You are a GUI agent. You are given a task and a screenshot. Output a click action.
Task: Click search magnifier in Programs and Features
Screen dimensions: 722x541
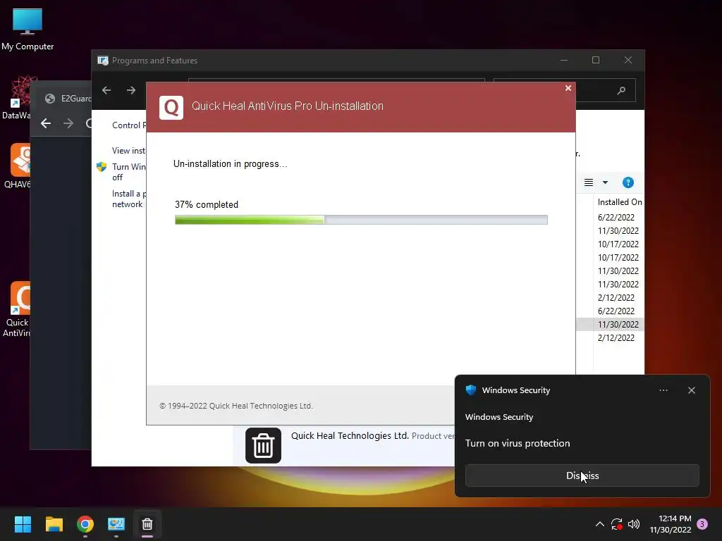tap(621, 91)
